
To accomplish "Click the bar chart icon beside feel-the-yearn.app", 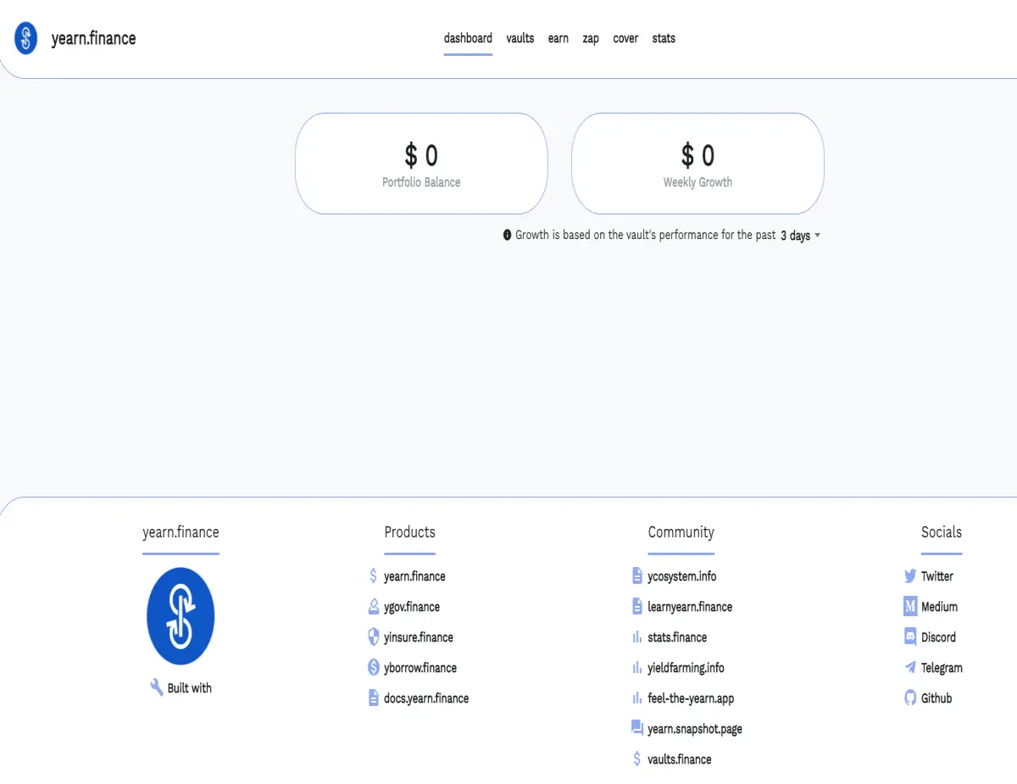I will pyautogui.click(x=637, y=698).
